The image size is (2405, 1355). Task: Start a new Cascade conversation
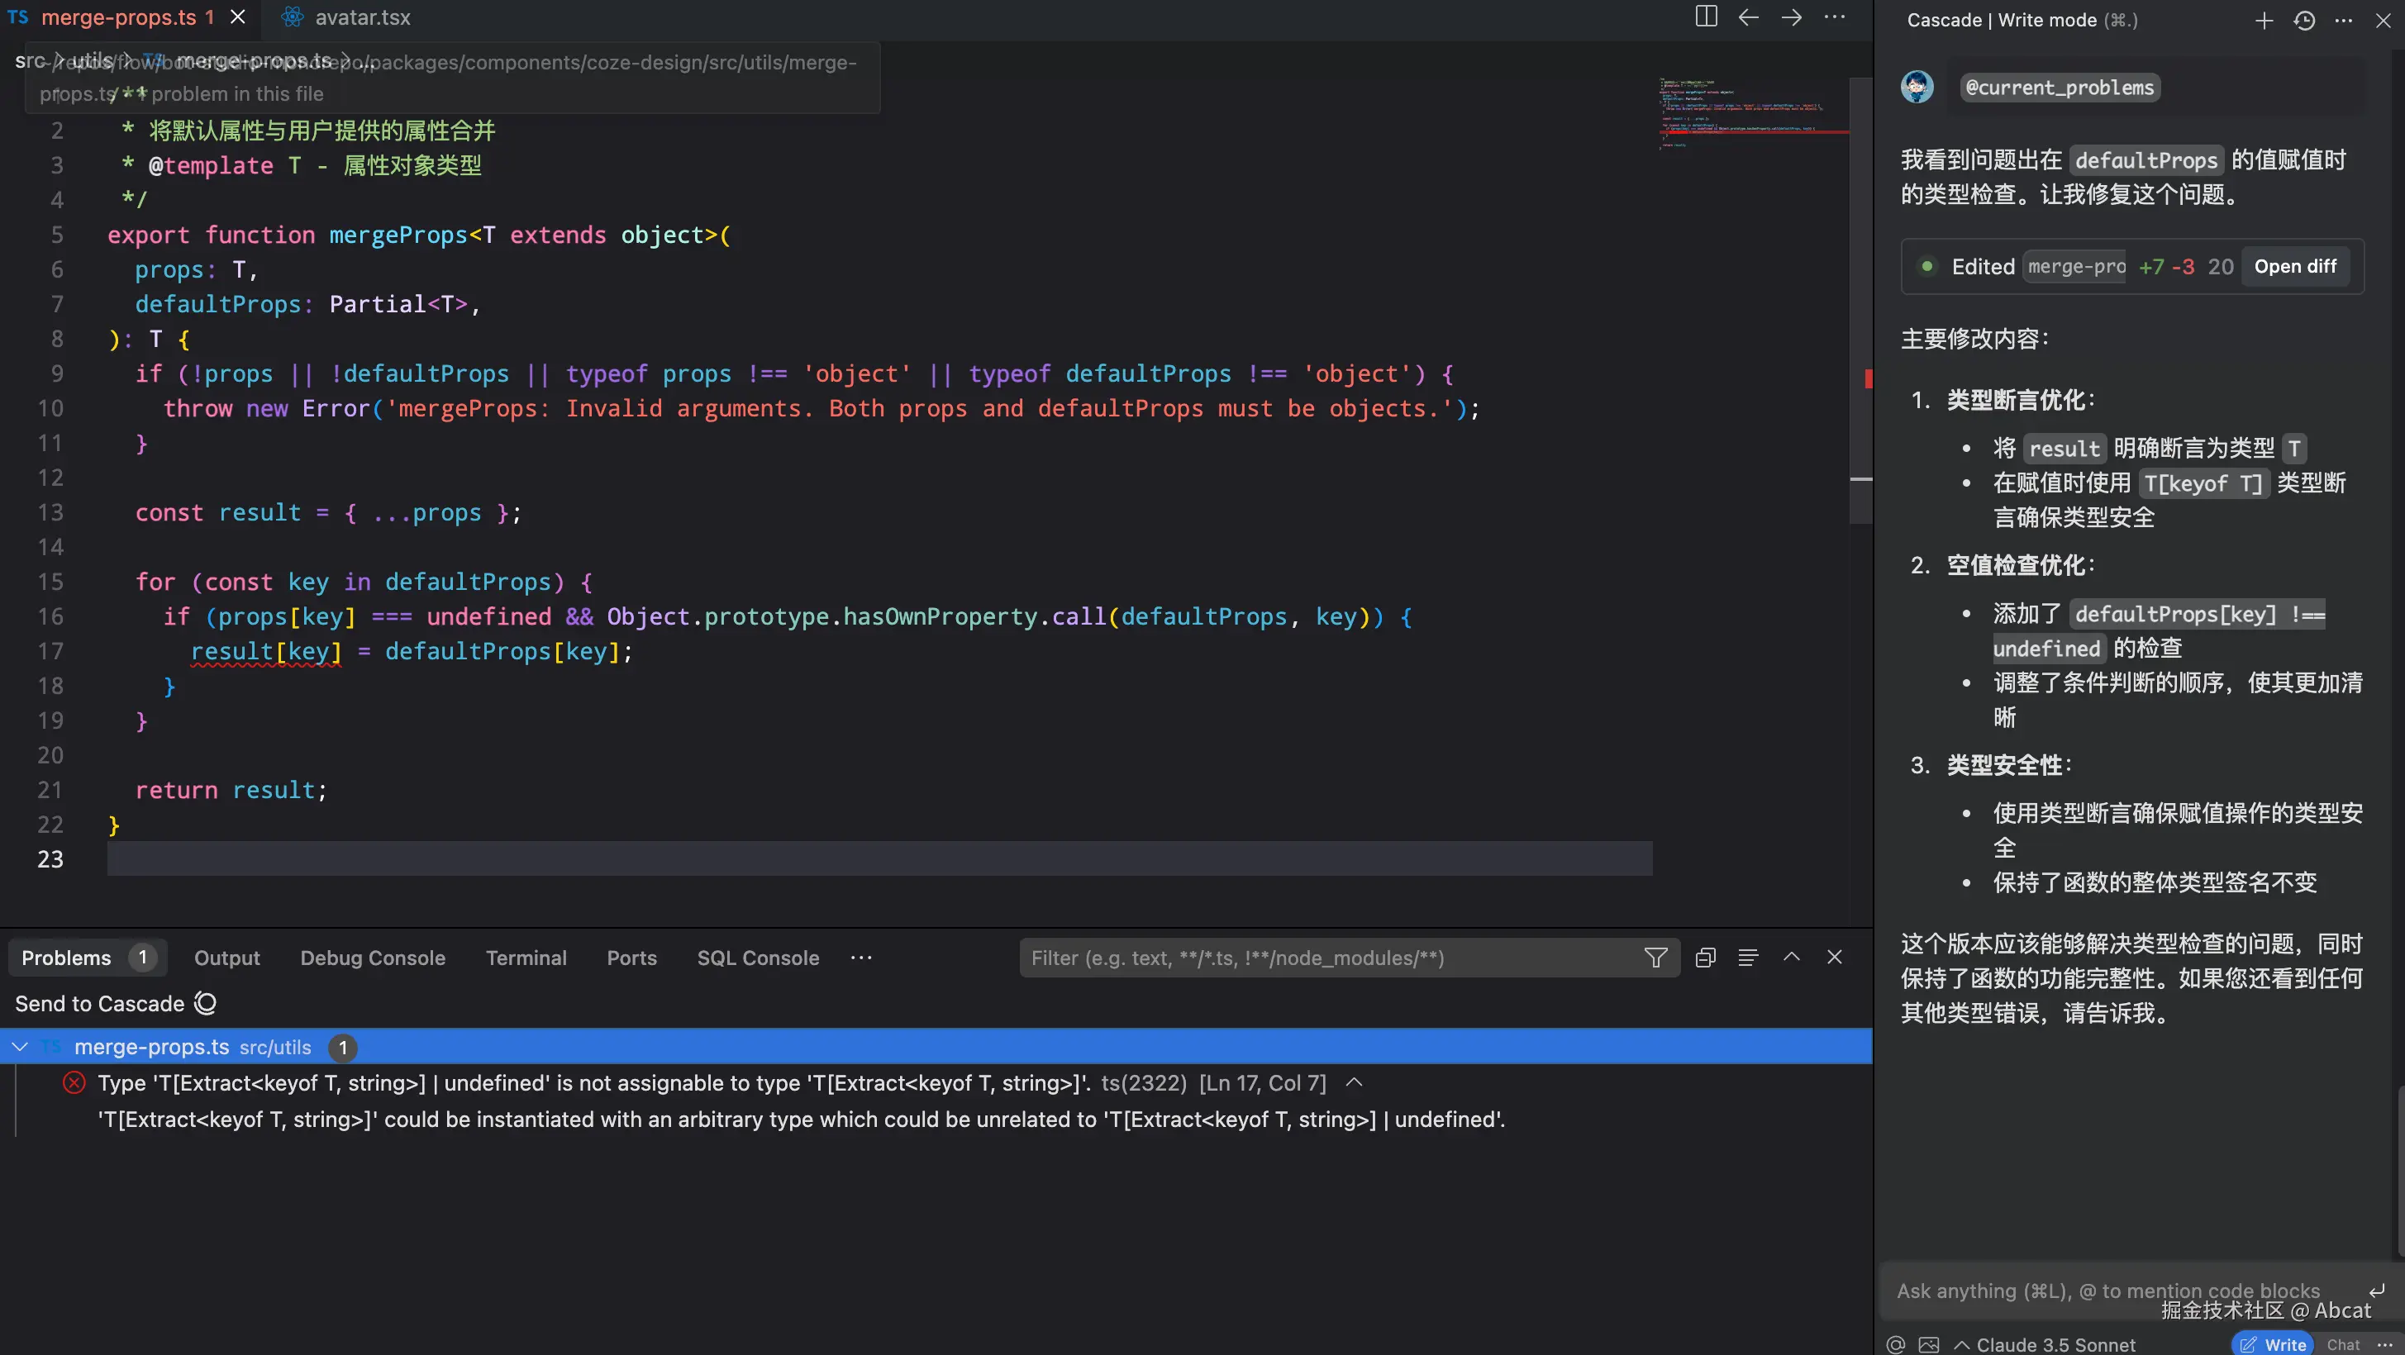pos(2263,21)
